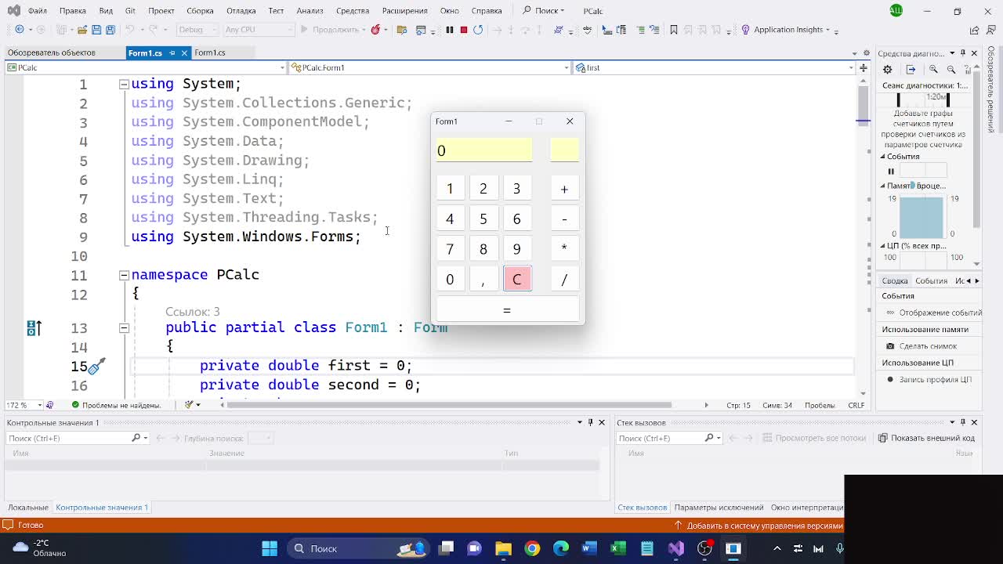Viewport: 1003px width, 564px height.
Task: Click the Live Share icon top right
Action: 974,30
